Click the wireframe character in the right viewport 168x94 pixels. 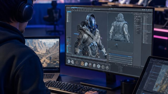[x=119, y=28]
